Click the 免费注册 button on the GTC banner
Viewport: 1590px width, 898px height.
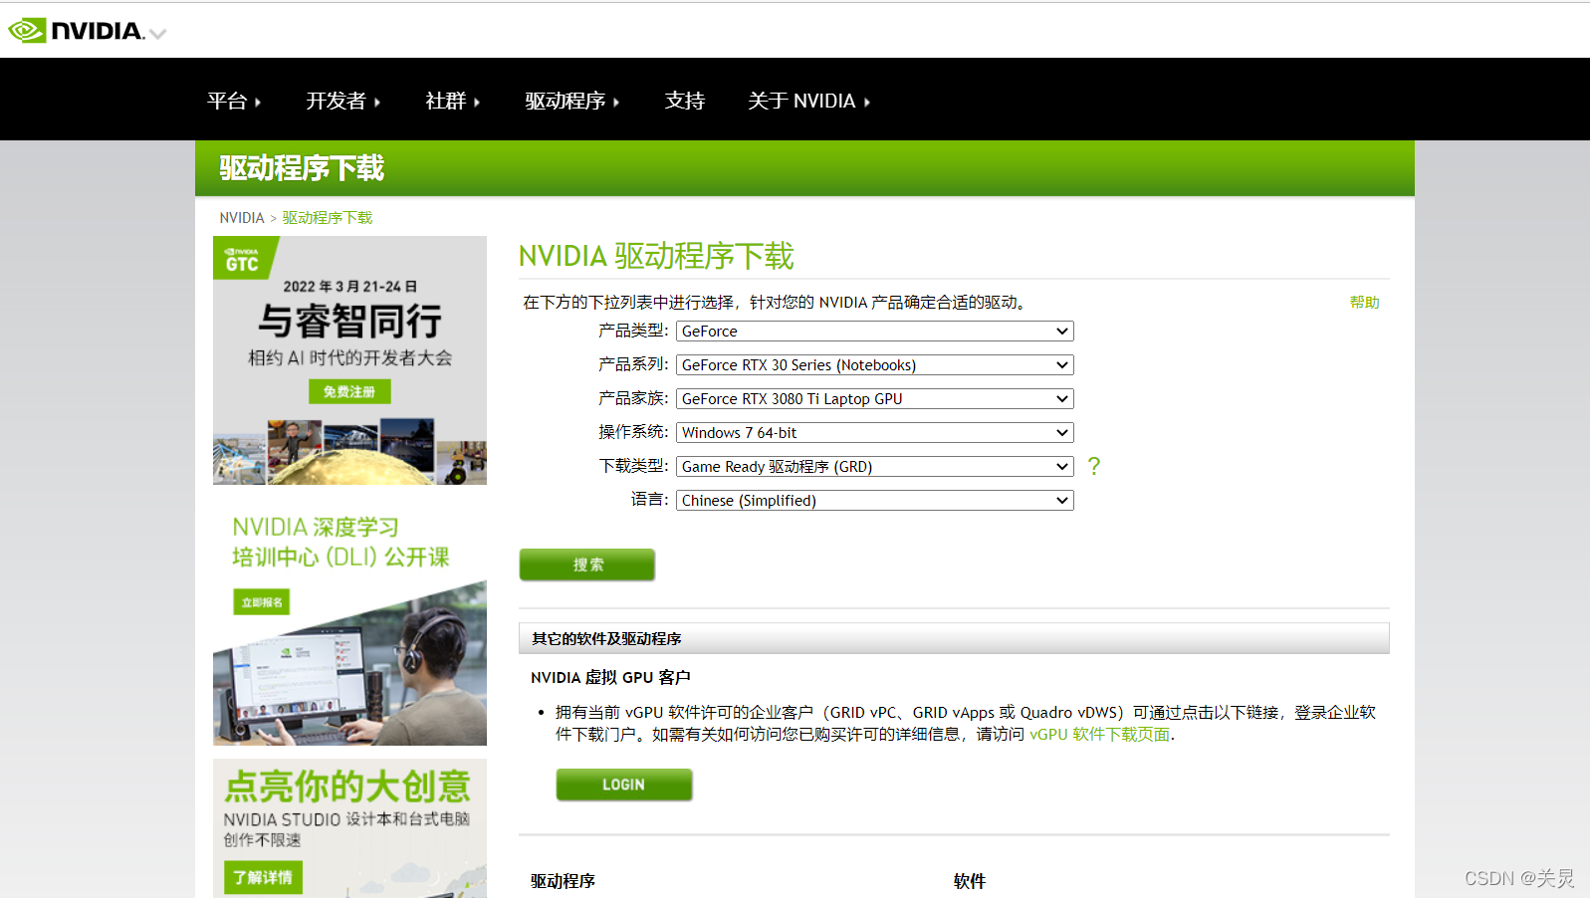click(349, 391)
